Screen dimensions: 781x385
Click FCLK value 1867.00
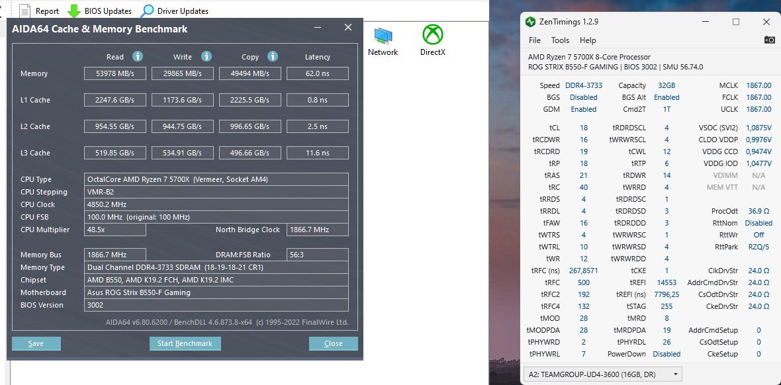758,98
